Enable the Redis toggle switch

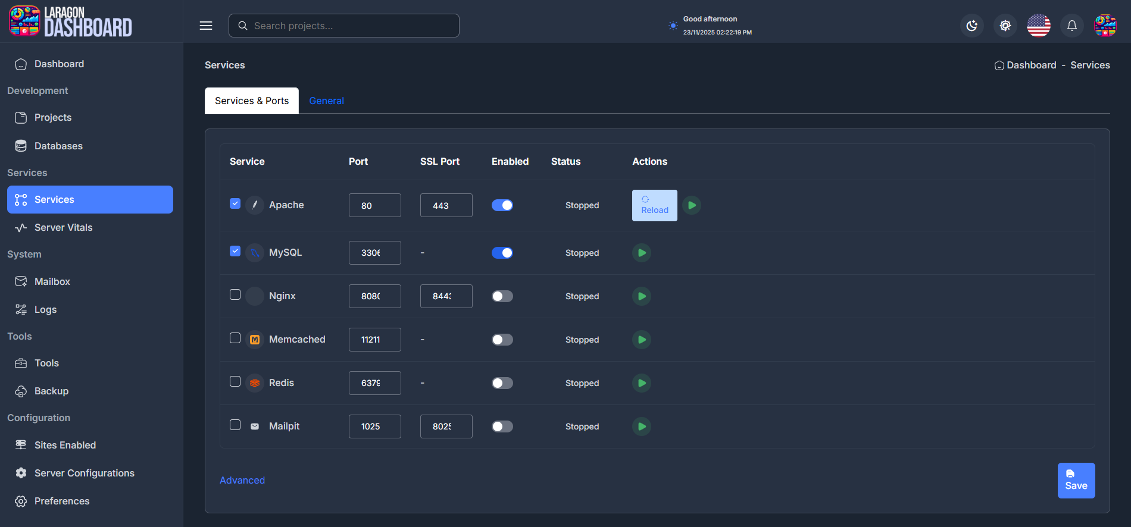tap(502, 383)
